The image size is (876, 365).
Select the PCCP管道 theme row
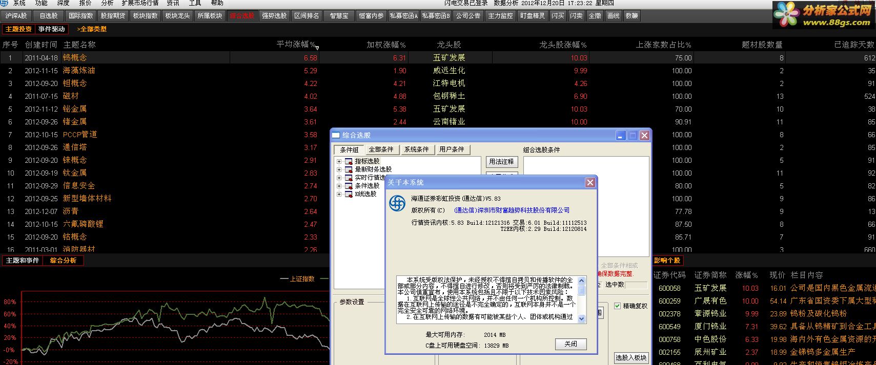(438, 135)
